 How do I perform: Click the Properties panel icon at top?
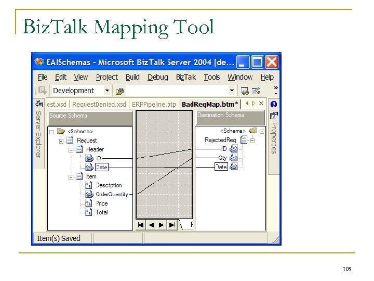274,116
